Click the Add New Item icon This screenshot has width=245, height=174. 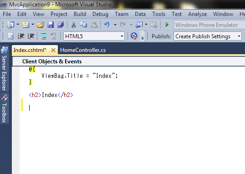26,25
